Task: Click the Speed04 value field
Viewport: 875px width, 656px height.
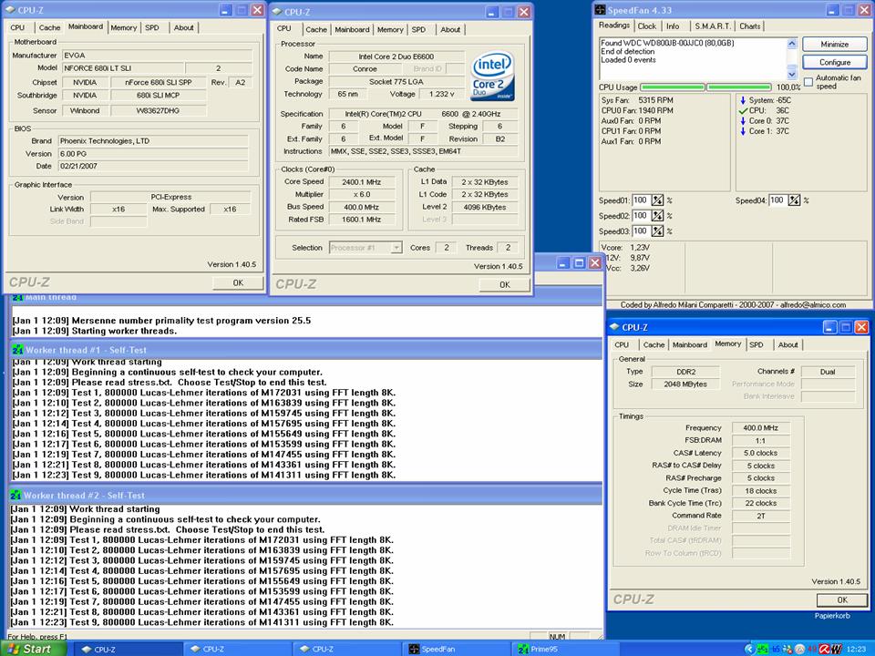Action: (777, 200)
